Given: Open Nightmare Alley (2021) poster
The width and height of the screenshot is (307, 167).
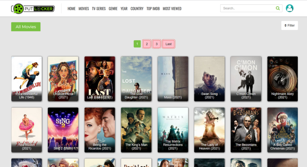Looking at the screenshot, I should (x=282, y=79).
